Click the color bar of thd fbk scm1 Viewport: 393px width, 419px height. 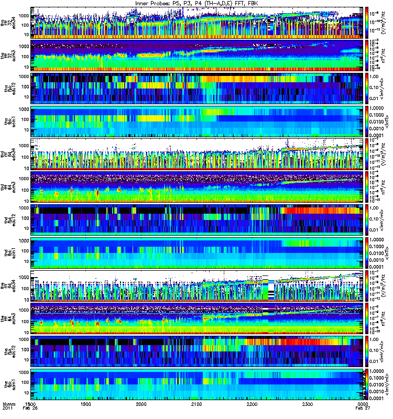366,253
